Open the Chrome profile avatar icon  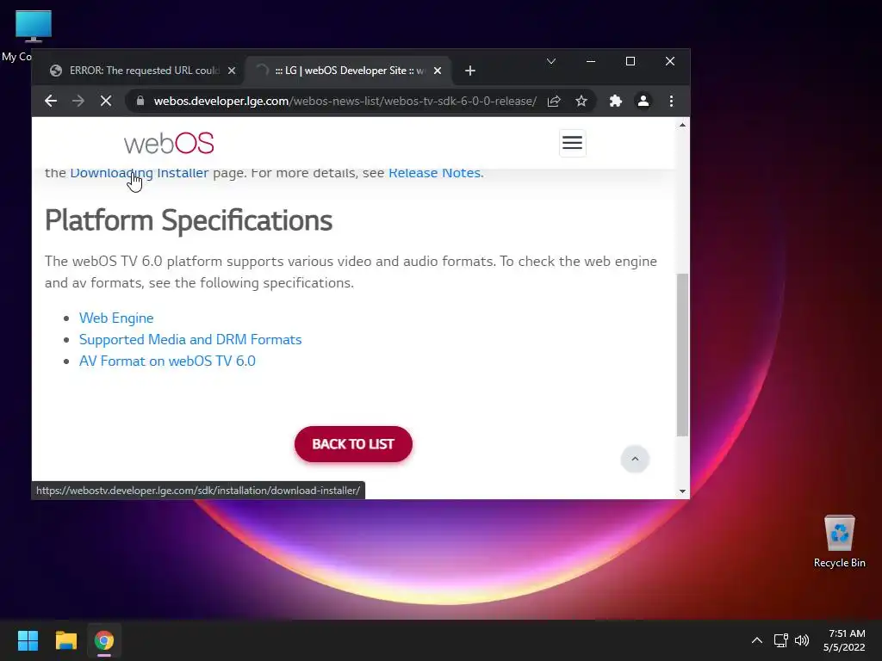point(643,102)
